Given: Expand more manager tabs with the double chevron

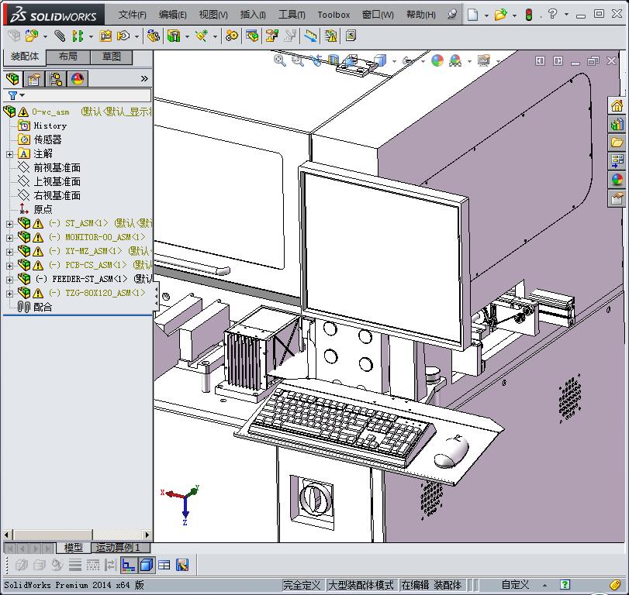Looking at the screenshot, I should pyautogui.click(x=144, y=79).
